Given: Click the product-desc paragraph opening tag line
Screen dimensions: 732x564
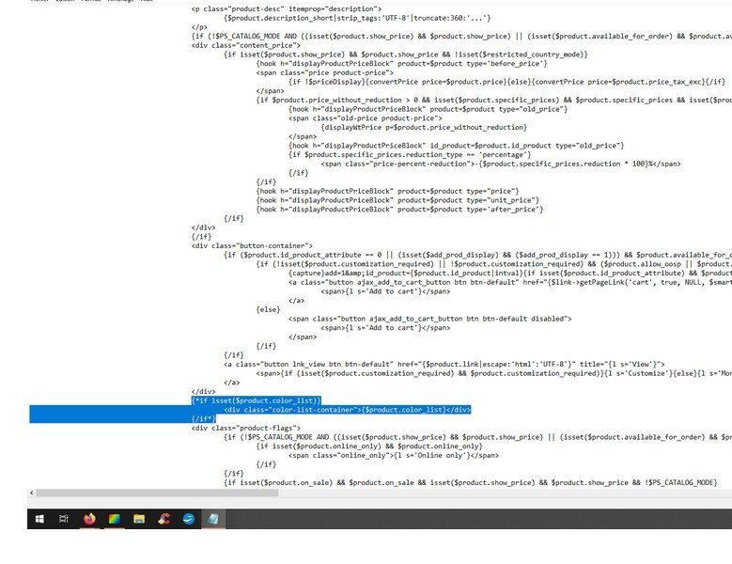Looking at the screenshot, I should tap(287, 8).
